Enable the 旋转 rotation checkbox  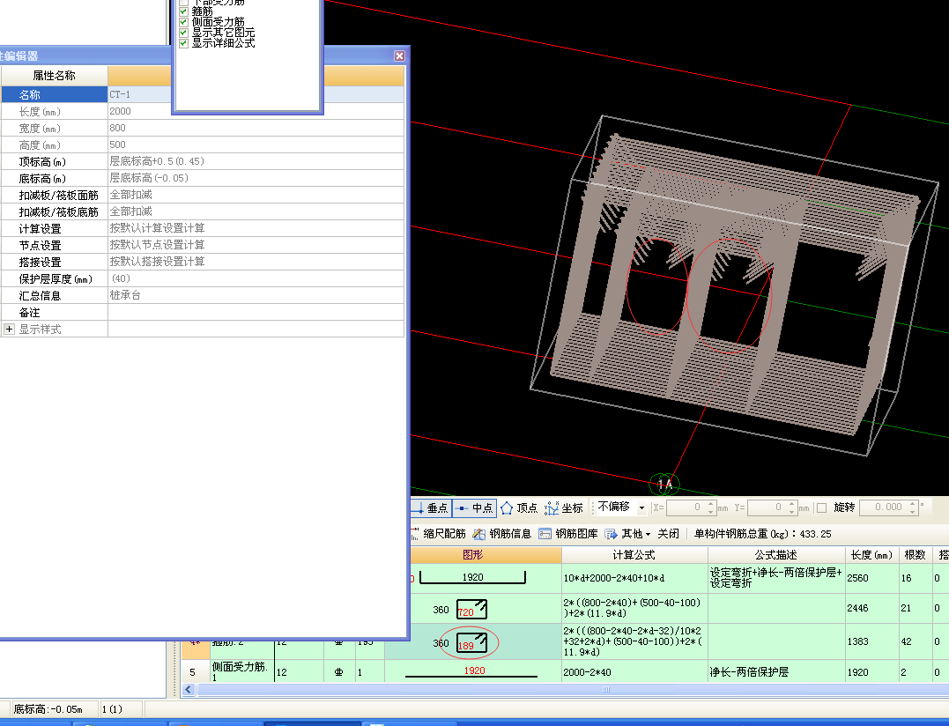tap(822, 507)
